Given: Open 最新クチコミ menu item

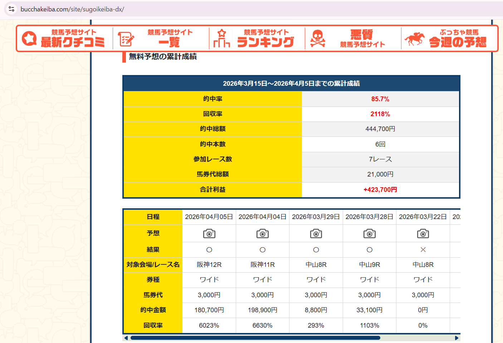Looking at the screenshot, I should coord(64,39).
